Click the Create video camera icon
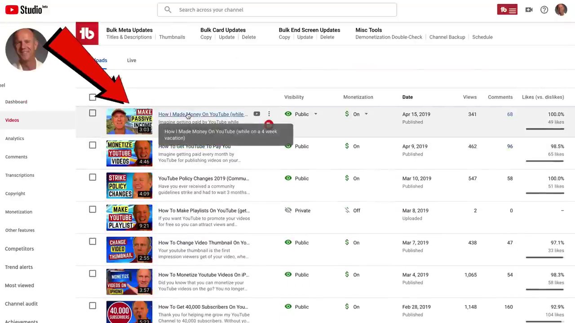575x323 pixels. click(x=529, y=9)
